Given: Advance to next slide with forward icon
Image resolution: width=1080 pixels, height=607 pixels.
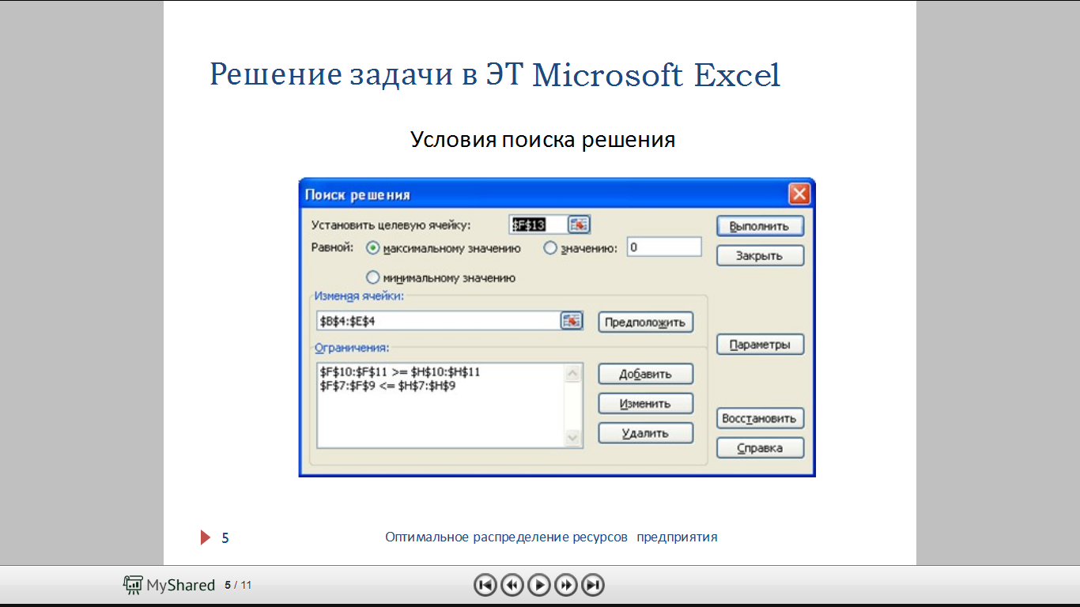Looking at the screenshot, I should pos(566,585).
